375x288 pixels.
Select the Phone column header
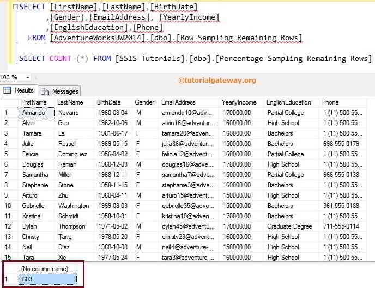tap(343, 102)
